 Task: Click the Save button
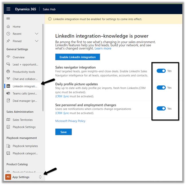pyautogui.click(x=64, y=132)
